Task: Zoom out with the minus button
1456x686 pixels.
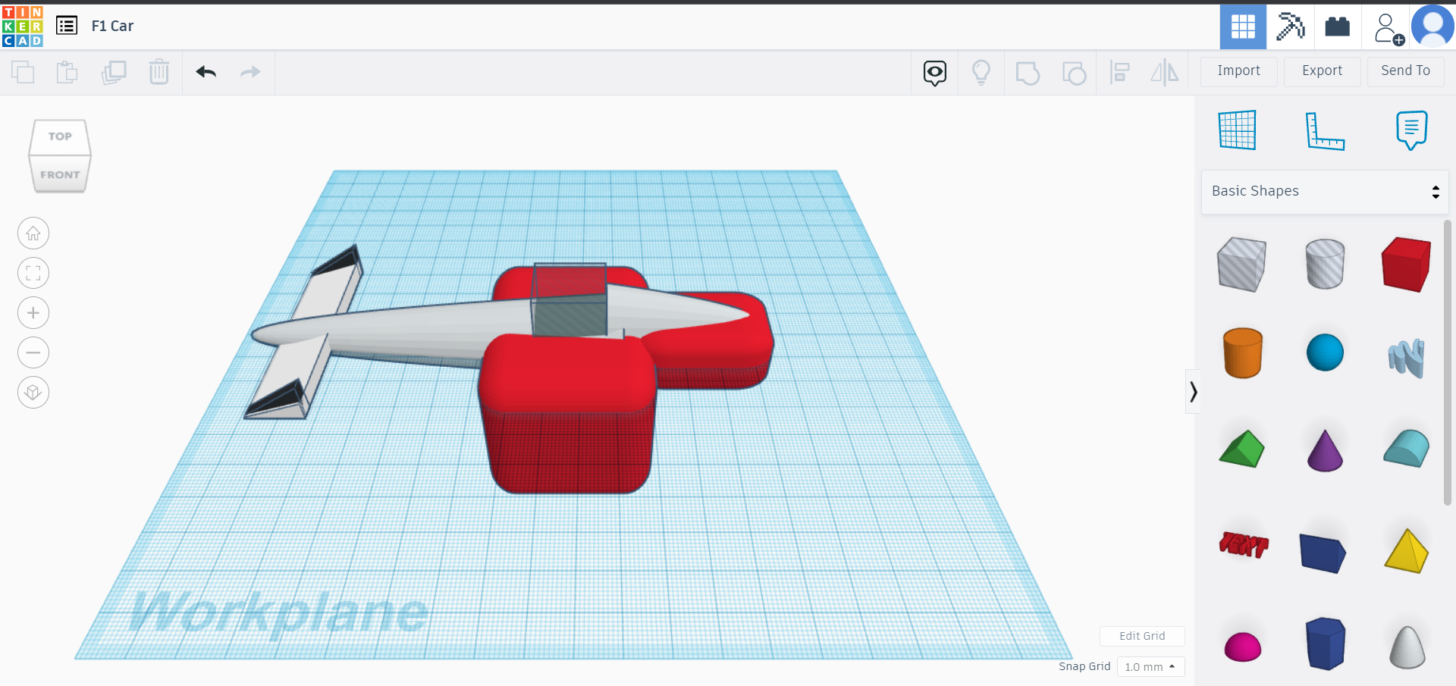Action: click(x=33, y=352)
